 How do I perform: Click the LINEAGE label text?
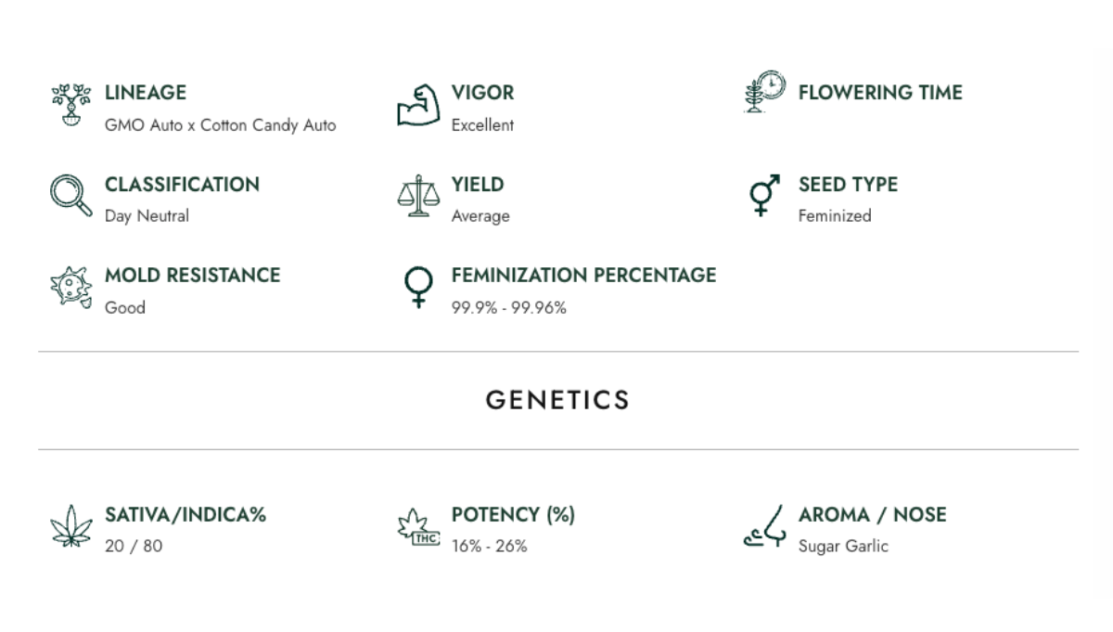tap(146, 93)
